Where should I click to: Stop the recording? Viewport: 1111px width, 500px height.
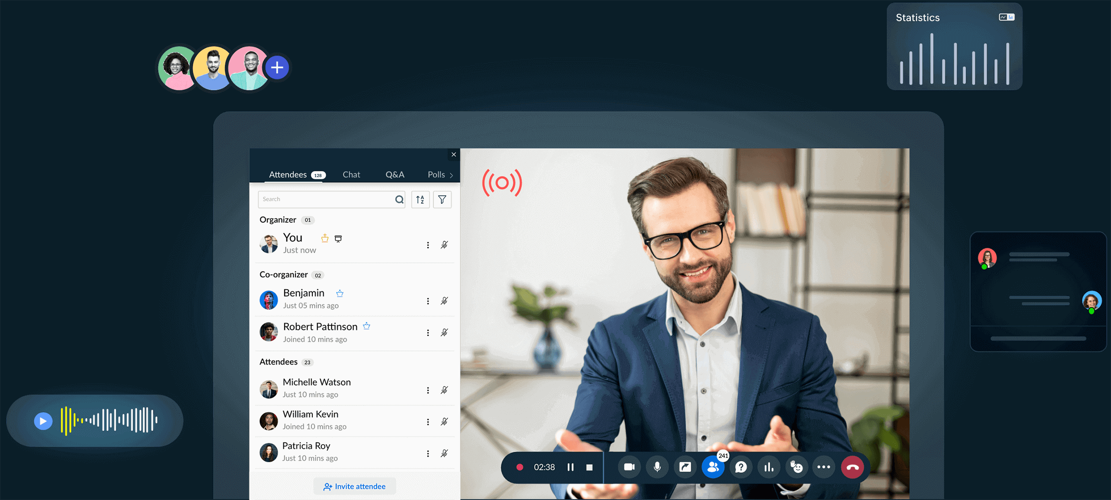pyautogui.click(x=590, y=467)
